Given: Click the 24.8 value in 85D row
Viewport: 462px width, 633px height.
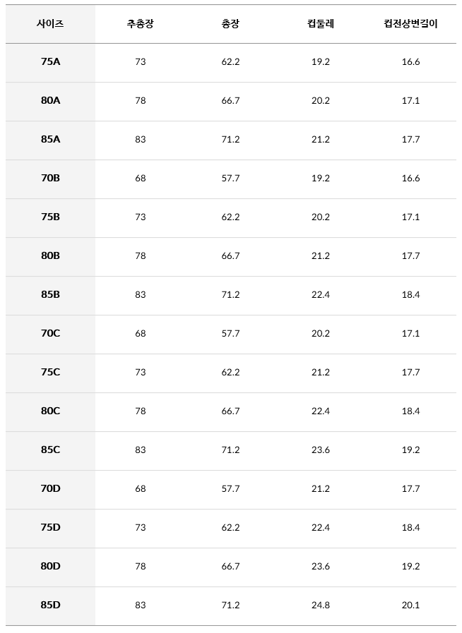Looking at the screenshot, I should coord(320,605).
